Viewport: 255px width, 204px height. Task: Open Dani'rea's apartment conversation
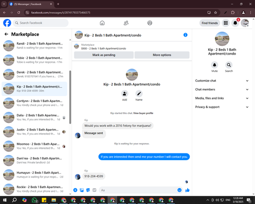pos(34,161)
